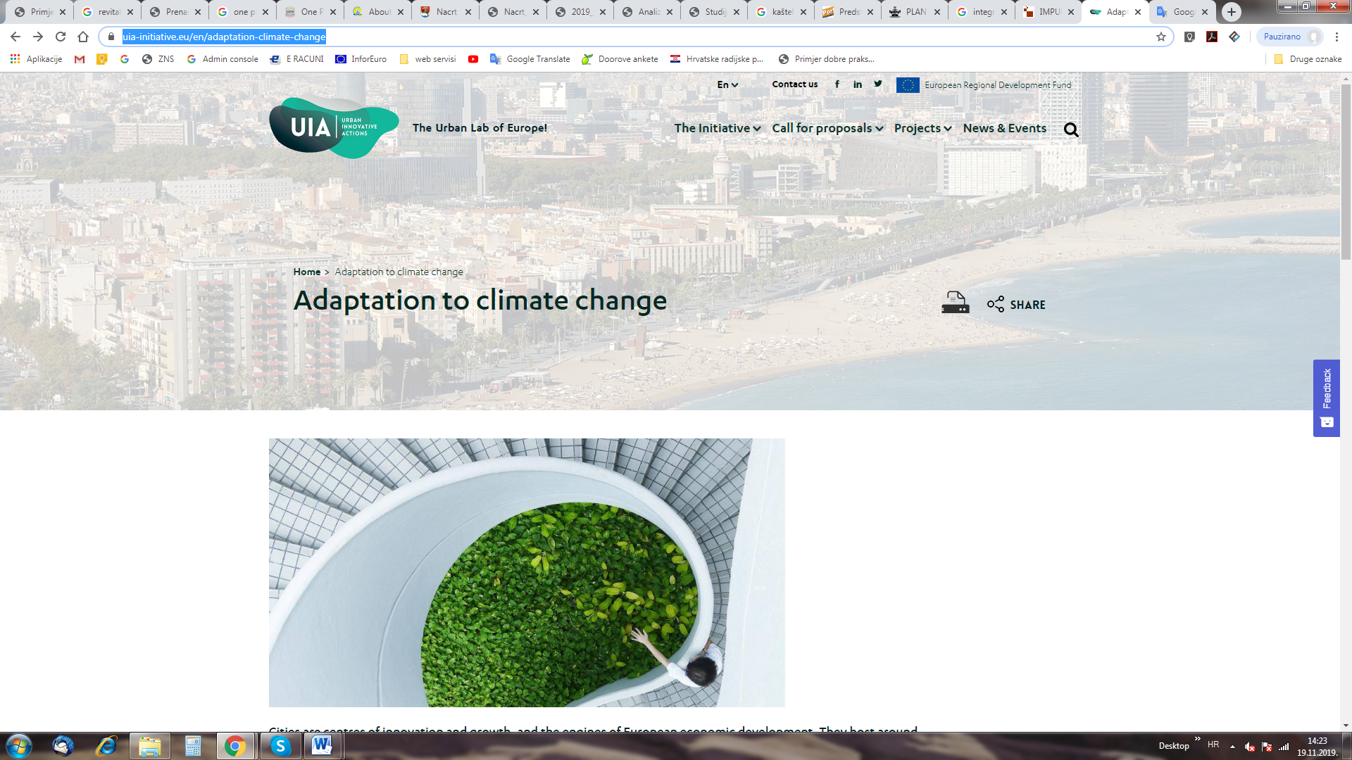Click the browser forward arrow
The width and height of the screenshot is (1352, 760).
[38, 37]
